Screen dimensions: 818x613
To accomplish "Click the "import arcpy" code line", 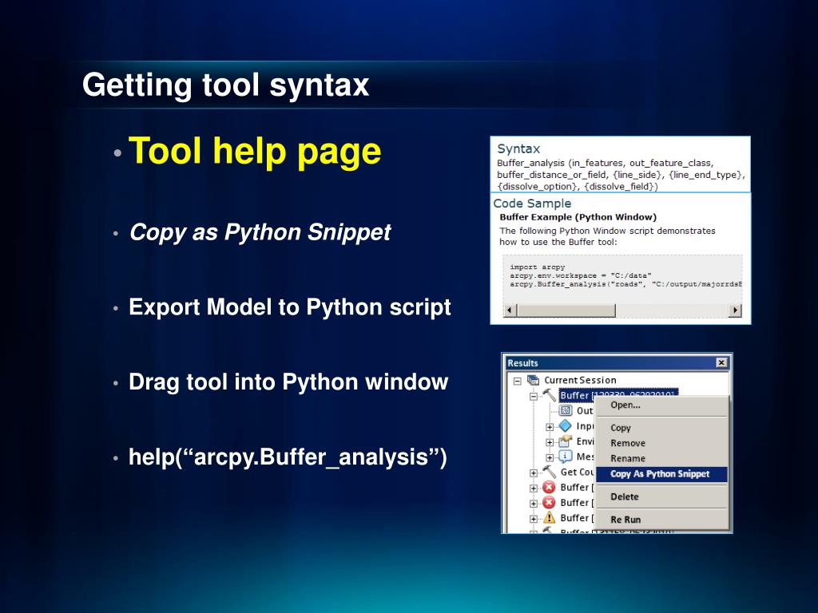I will (538, 267).
